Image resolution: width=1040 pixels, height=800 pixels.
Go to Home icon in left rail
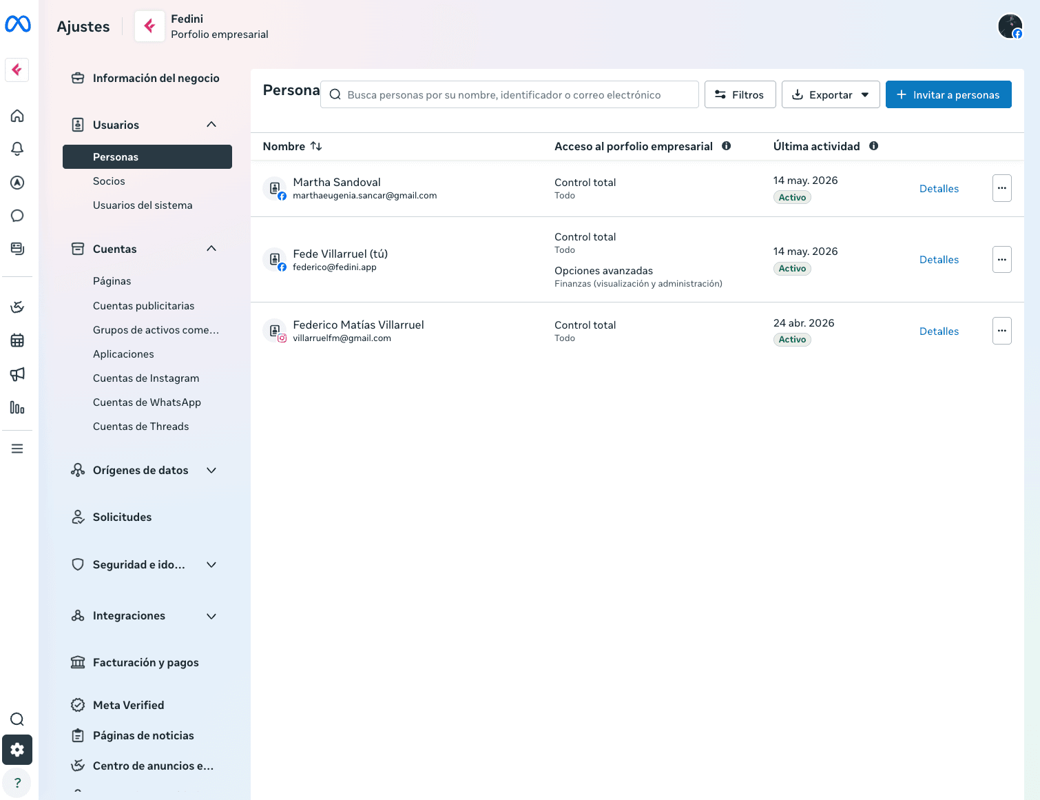coord(17,116)
